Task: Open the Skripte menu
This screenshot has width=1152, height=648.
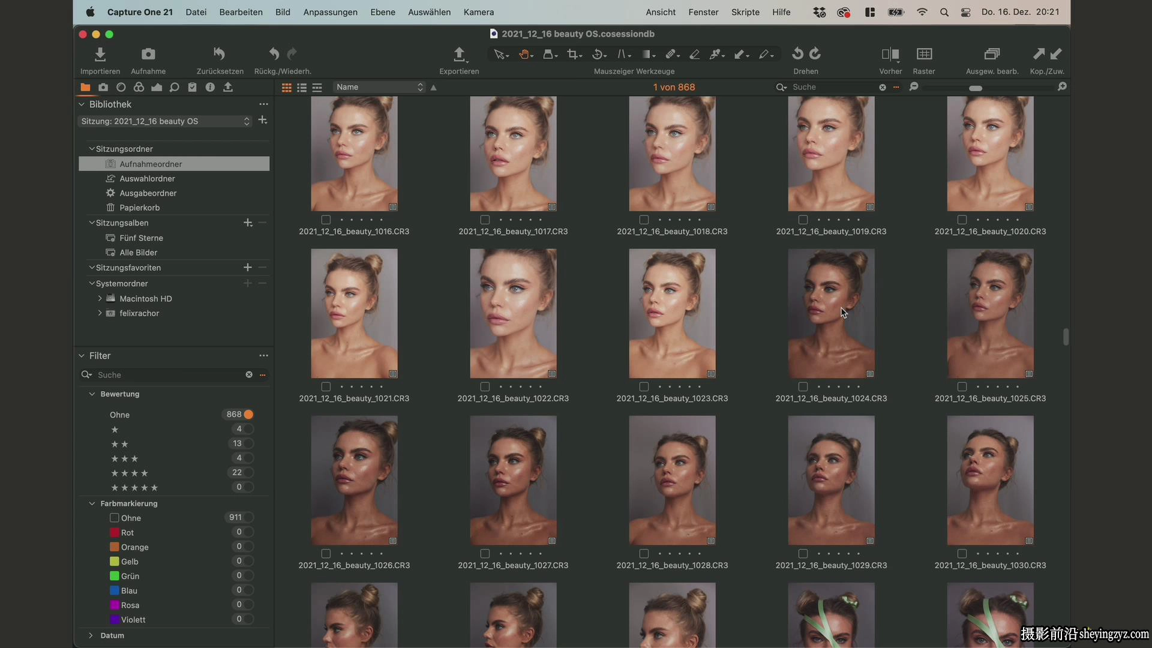Action: (x=745, y=12)
